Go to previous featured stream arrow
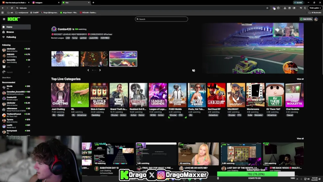The image size is (323, 182). (x=88, y=70)
